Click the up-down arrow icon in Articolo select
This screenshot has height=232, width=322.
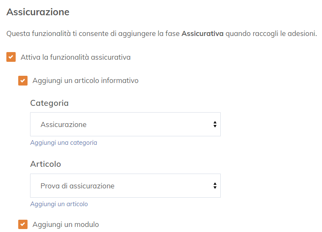[215, 186]
